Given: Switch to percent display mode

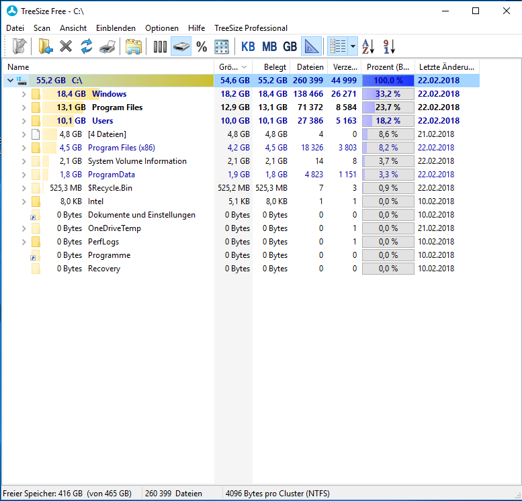Looking at the screenshot, I should pyautogui.click(x=202, y=46).
